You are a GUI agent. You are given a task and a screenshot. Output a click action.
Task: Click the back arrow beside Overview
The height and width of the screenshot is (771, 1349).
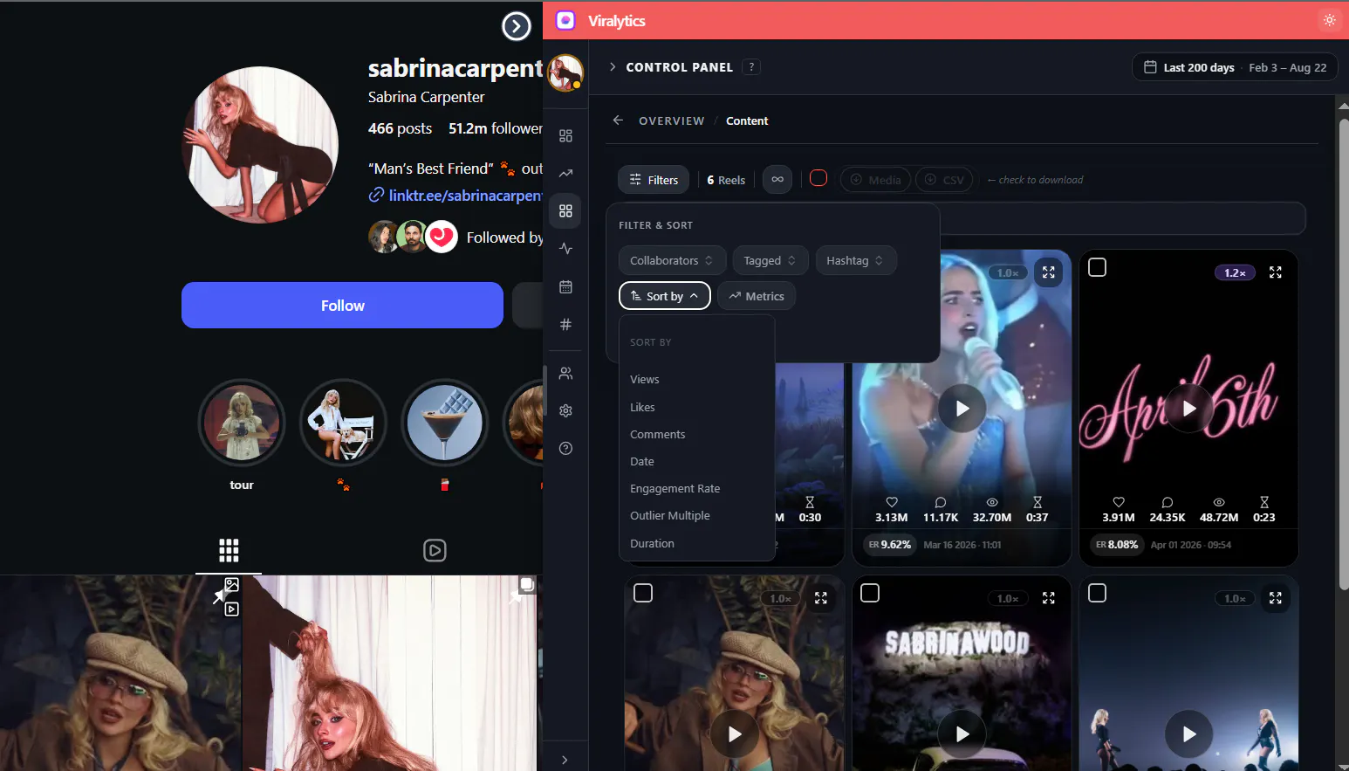(x=618, y=120)
